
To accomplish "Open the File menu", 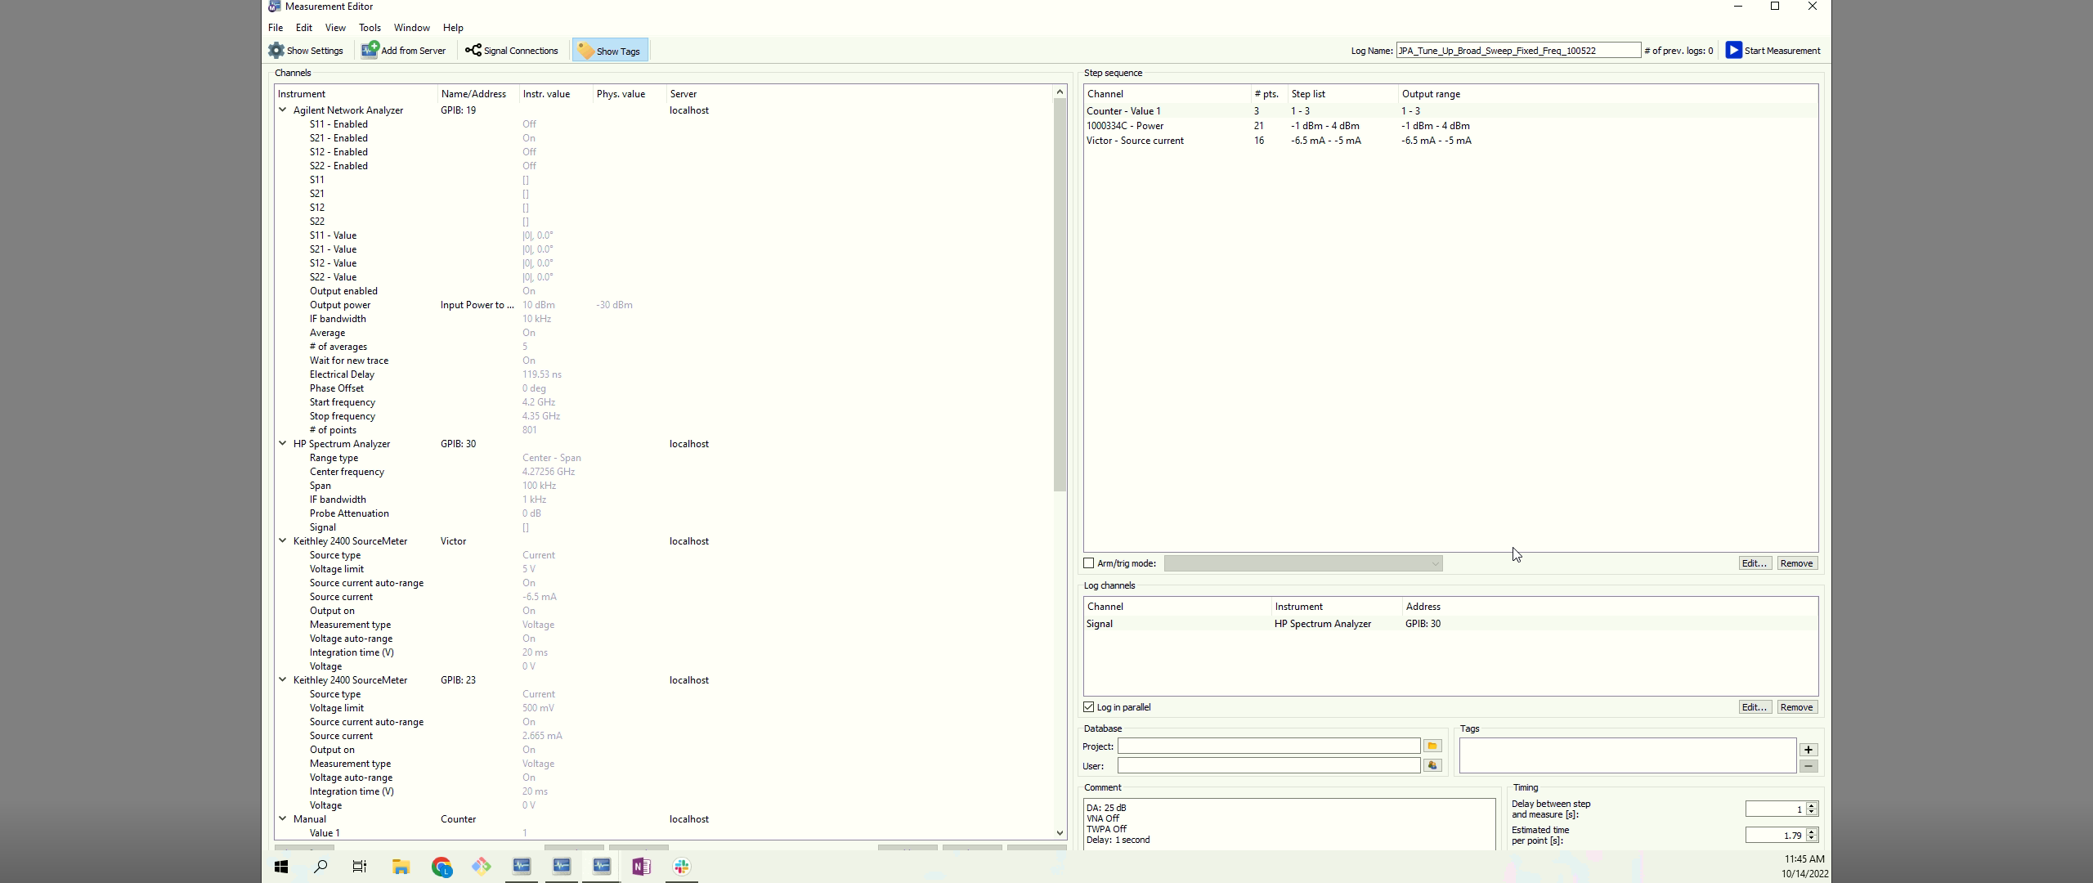I will (276, 28).
